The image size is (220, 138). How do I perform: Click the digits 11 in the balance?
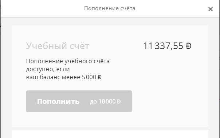(148, 46)
